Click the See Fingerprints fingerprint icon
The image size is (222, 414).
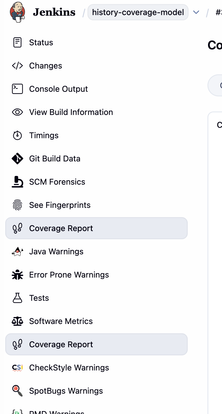17,205
